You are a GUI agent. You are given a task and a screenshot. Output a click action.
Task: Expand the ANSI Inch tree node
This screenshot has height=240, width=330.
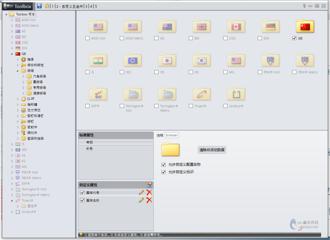[12, 20]
